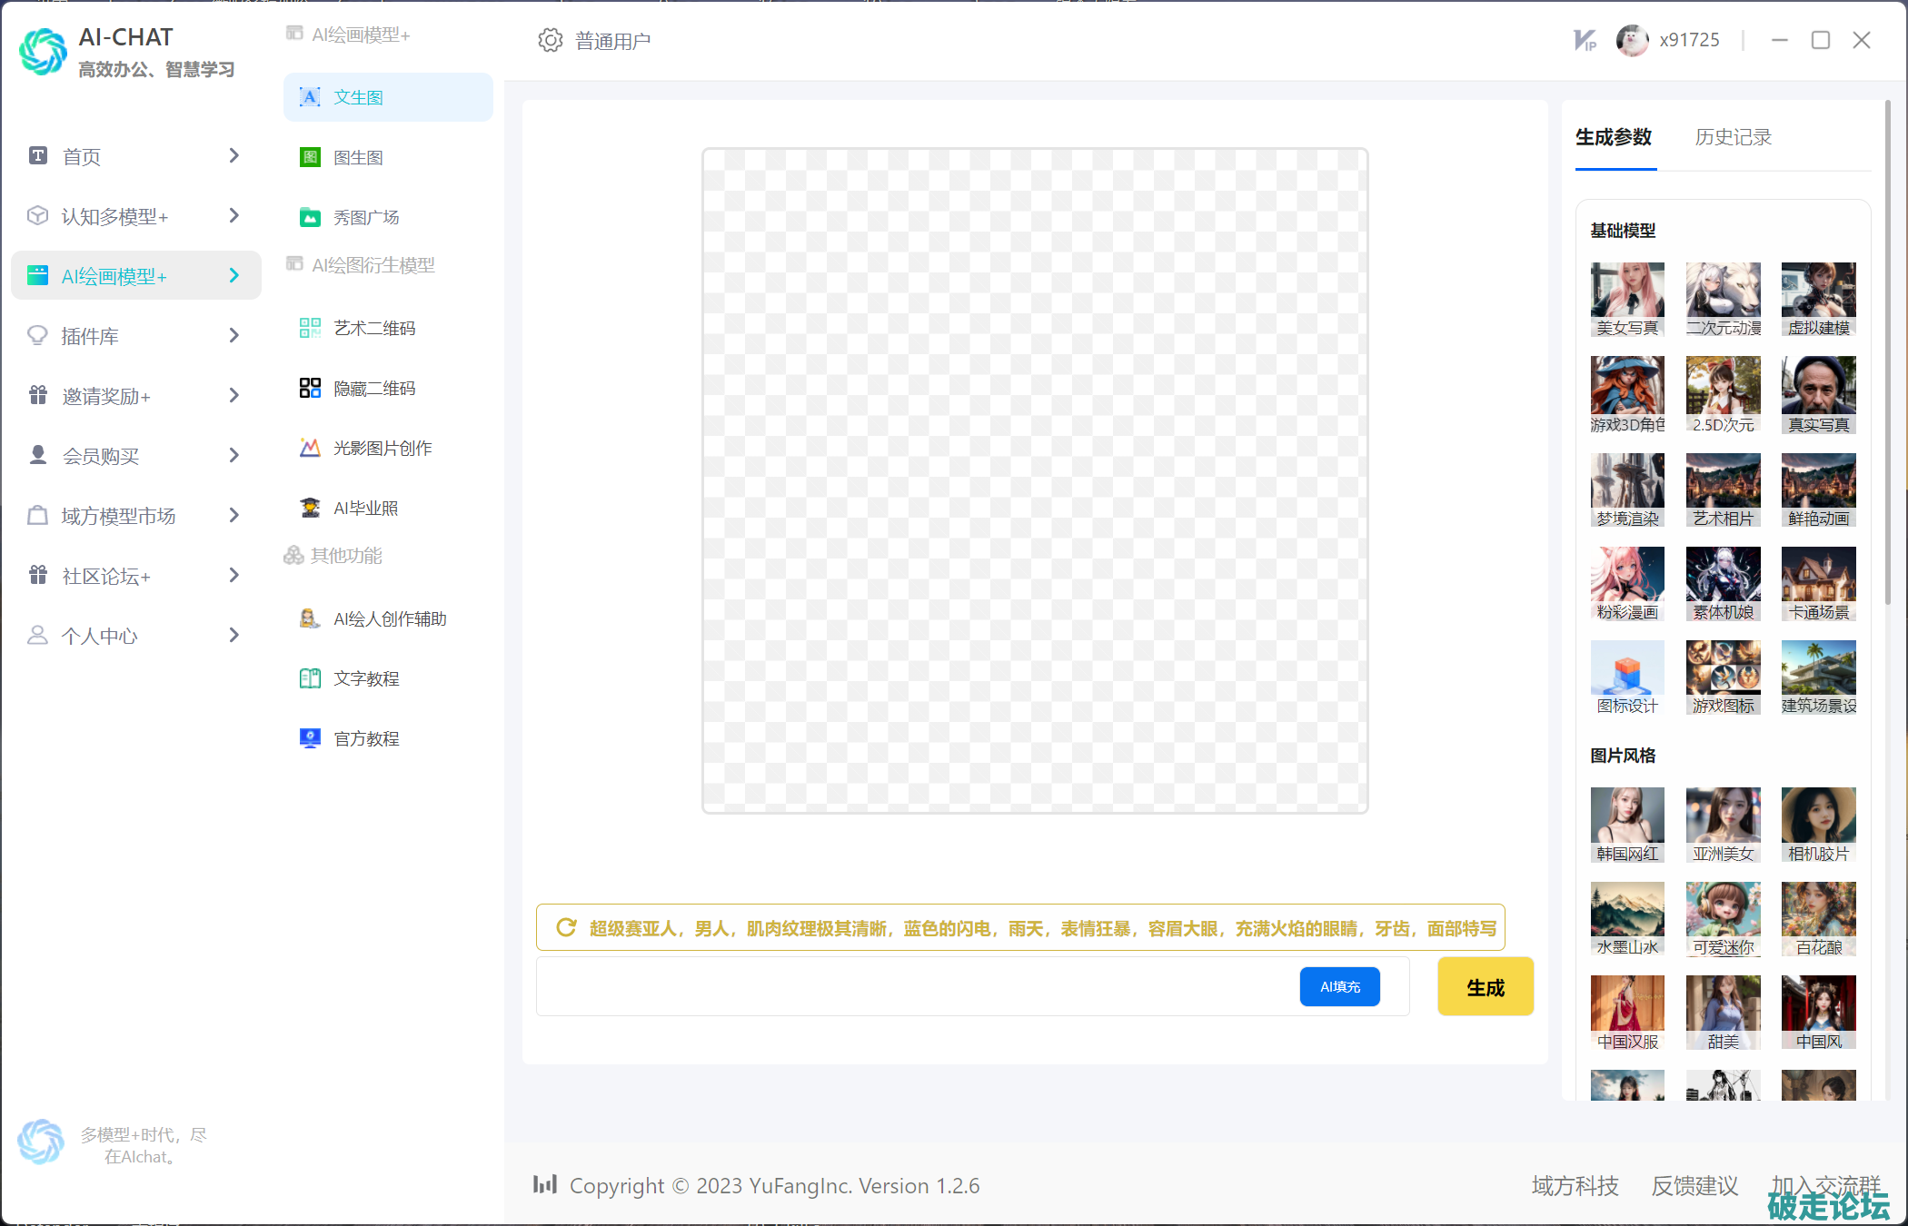
Task: Expand the 插件库 plugin library chevron
Action: coord(234,335)
